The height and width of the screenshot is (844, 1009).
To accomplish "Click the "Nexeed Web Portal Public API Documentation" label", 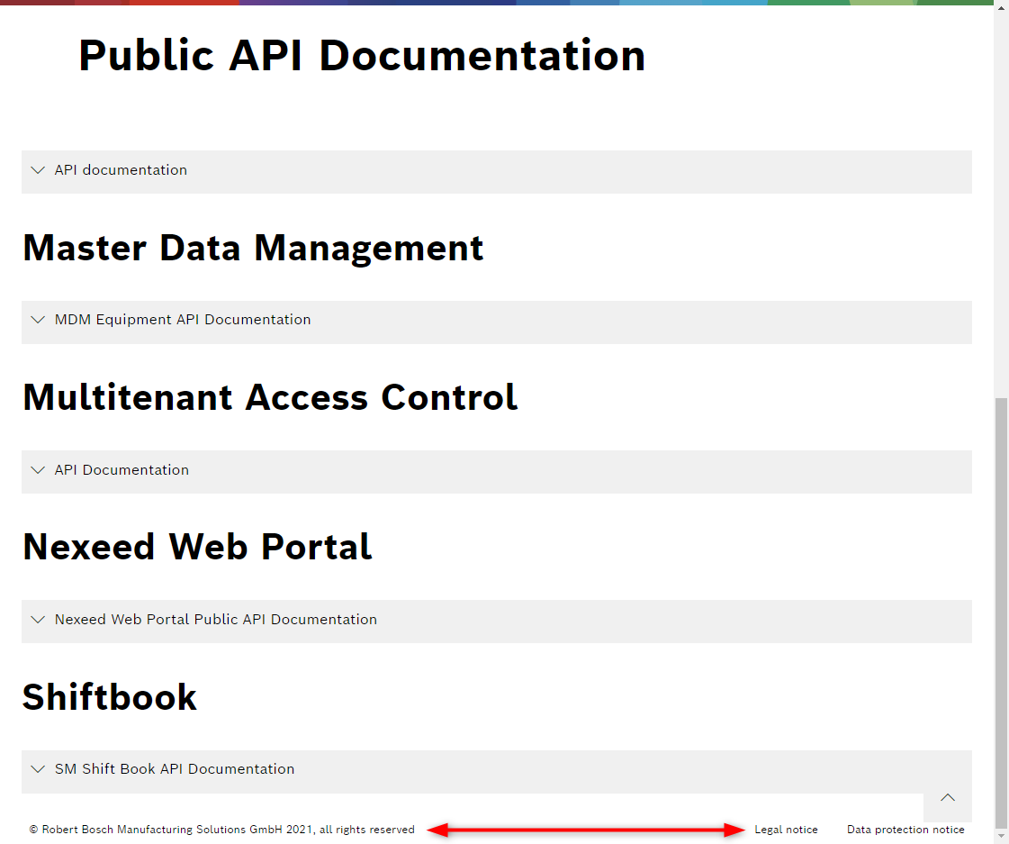I will click(x=215, y=620).
